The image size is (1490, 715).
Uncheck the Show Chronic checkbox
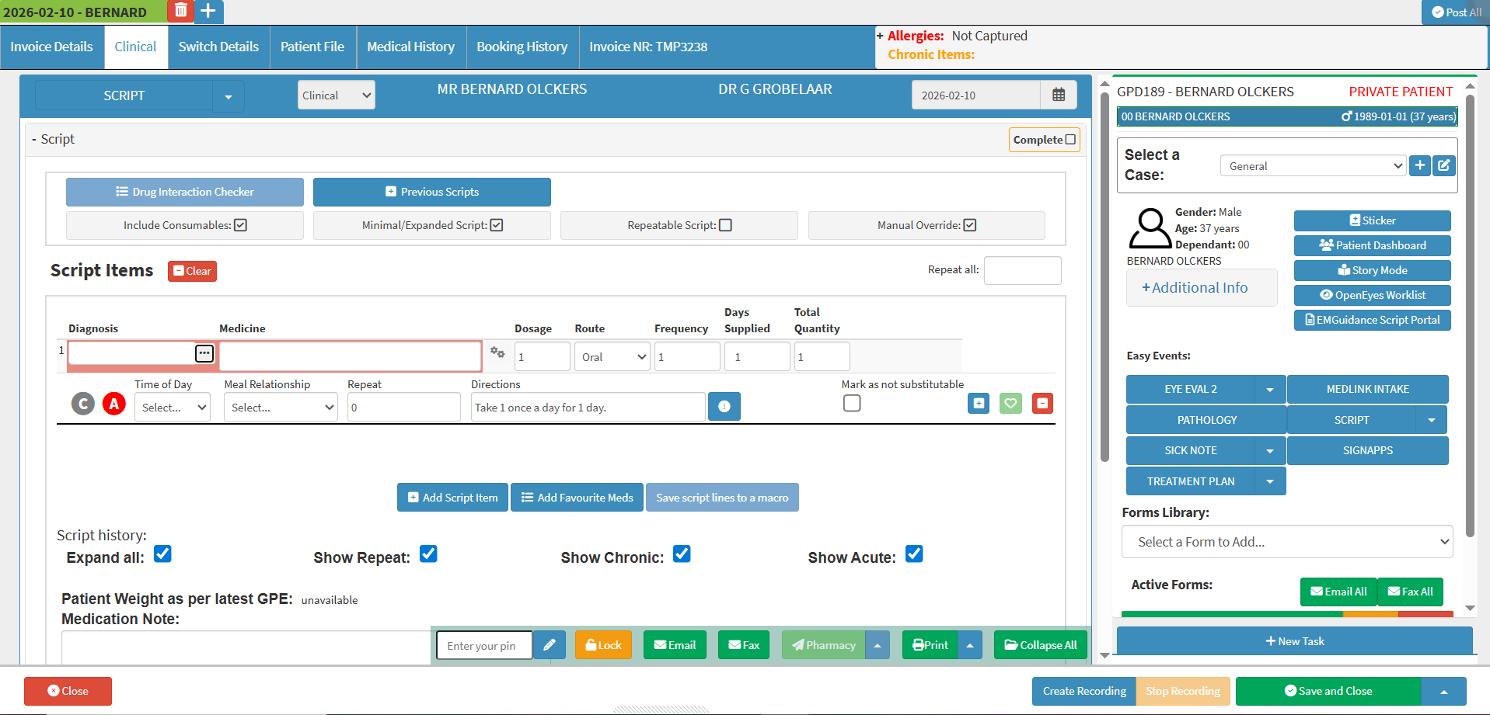pos(682,554)
